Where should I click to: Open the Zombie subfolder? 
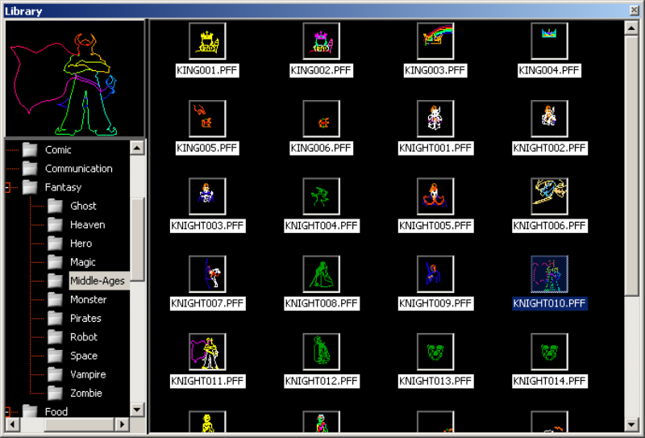pyautogui.click(x=86, y=393)
